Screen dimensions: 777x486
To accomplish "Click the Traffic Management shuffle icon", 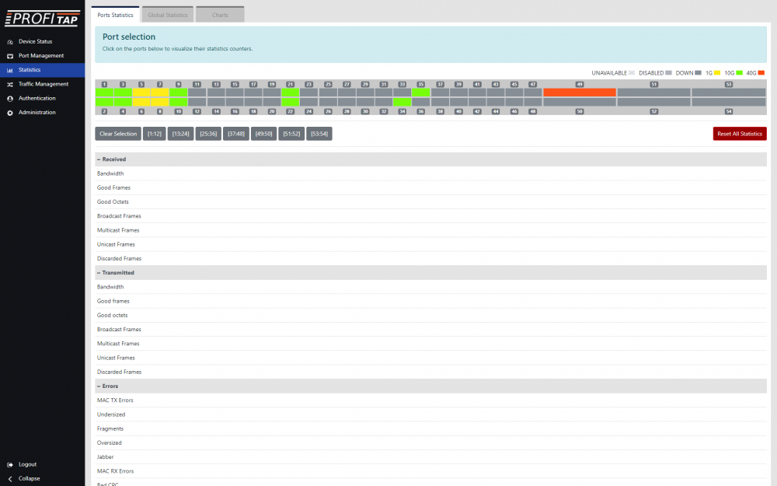I will pyautogui.click(x=9, y=84).
